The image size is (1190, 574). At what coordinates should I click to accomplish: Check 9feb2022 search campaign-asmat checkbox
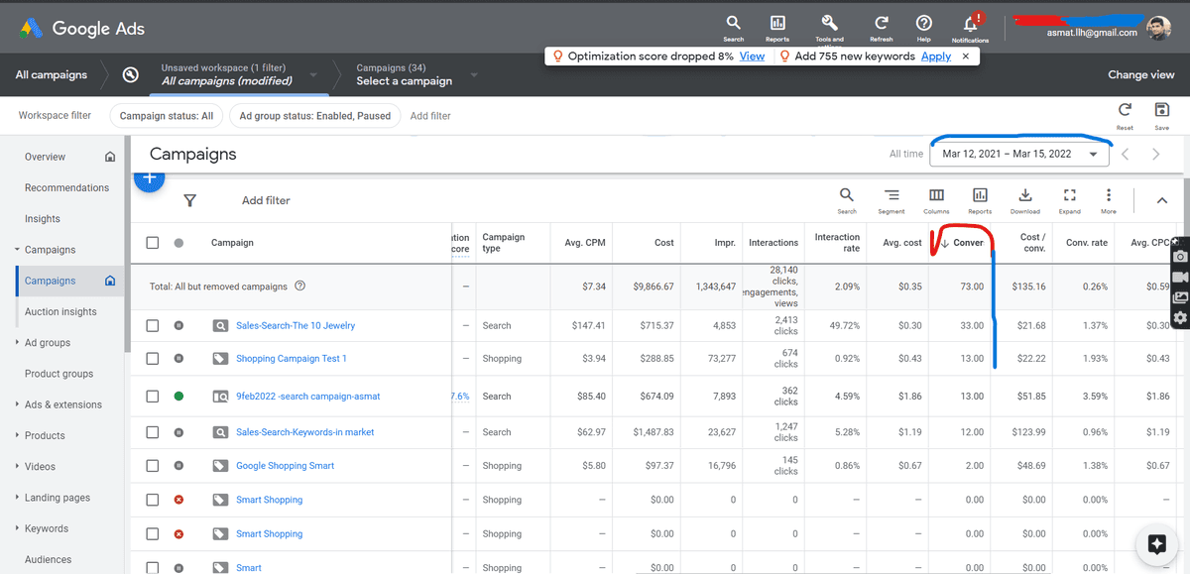point(152,396)
